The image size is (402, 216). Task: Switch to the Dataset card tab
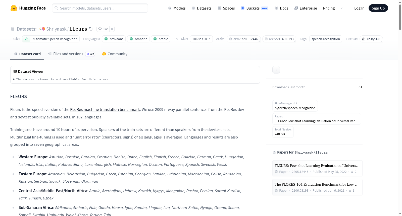coord(27,54)
